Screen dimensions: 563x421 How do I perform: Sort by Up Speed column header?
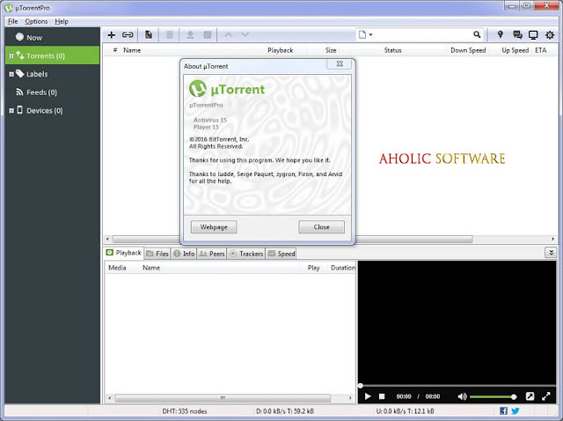pos(515,50)
